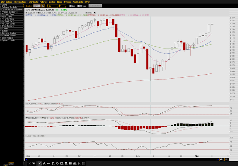The image size is (238, 166).
Task: Click the zoom in button beside scrollbar
Action: (222, 159)
